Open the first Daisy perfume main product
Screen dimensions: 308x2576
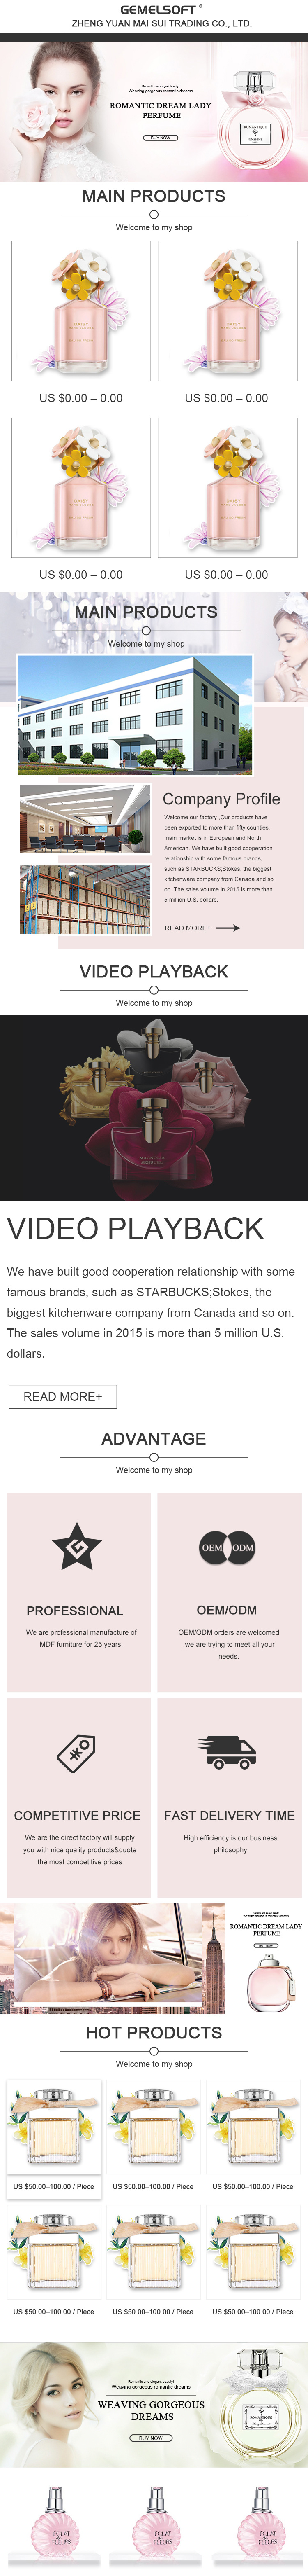[x=81, y=311]
